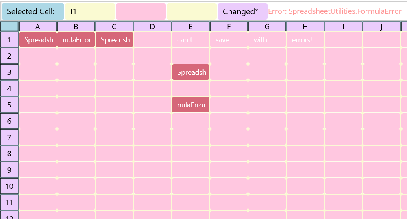Select row header 10
407x219 pixels.
(x=9, y=186)
